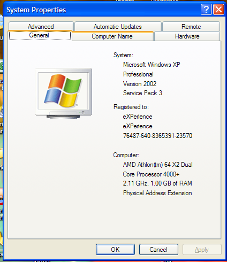
Task: Click the "System:" heading
Action: click(x=123, y=55)
